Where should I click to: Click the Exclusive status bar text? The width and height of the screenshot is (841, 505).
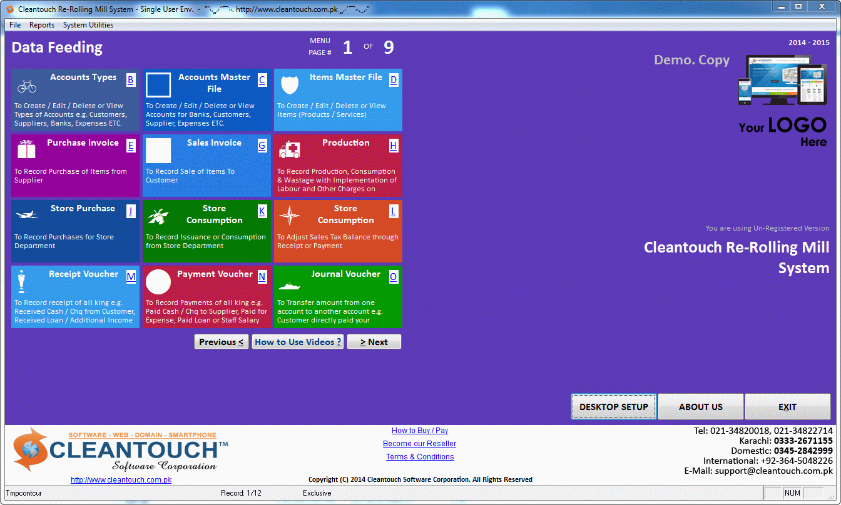(x=317, y=493)
